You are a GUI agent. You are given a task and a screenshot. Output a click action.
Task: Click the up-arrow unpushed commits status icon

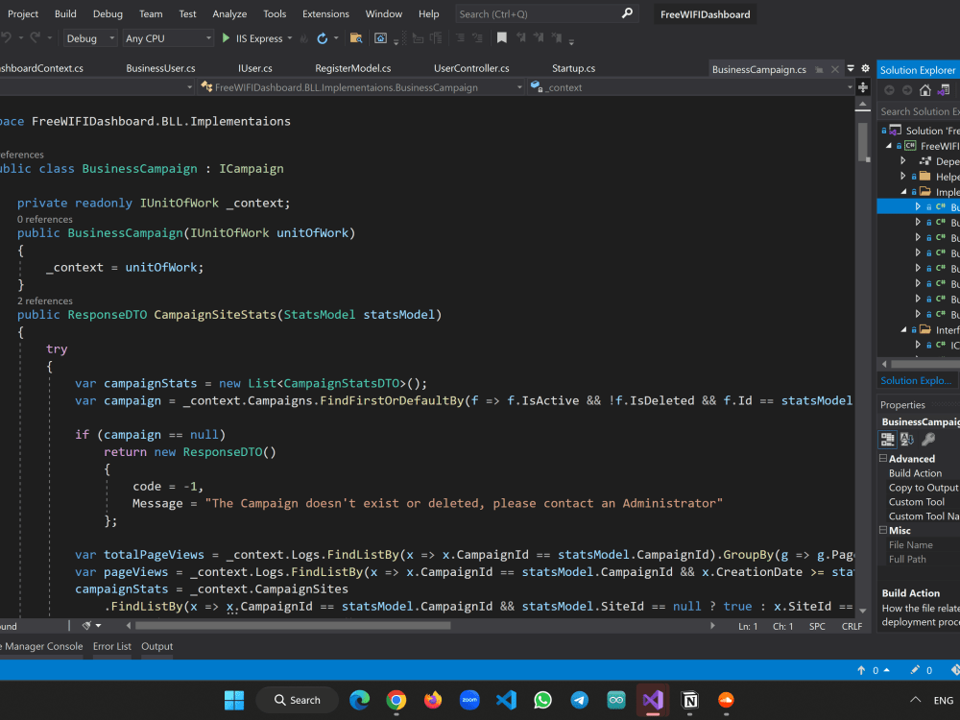coord(861,670)
